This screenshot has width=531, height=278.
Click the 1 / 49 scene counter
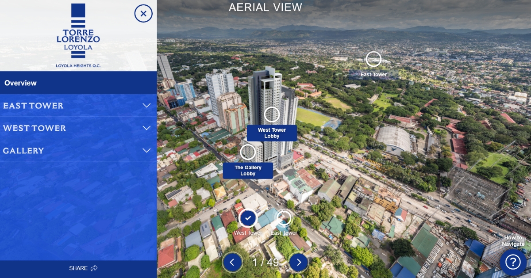pyautogui.click(x=265, y=263)
